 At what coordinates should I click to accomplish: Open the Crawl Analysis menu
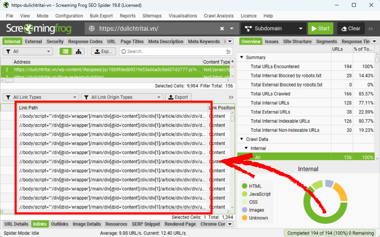[219, 16]
